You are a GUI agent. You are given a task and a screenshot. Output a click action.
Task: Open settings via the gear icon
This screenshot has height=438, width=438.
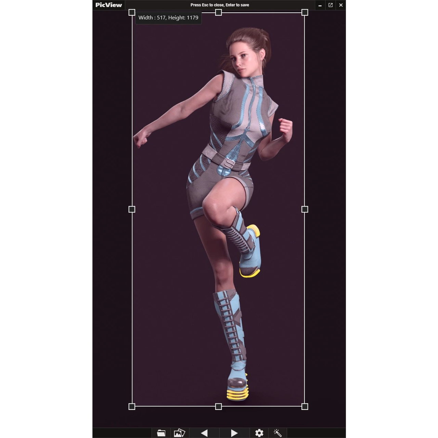[259, 433]
